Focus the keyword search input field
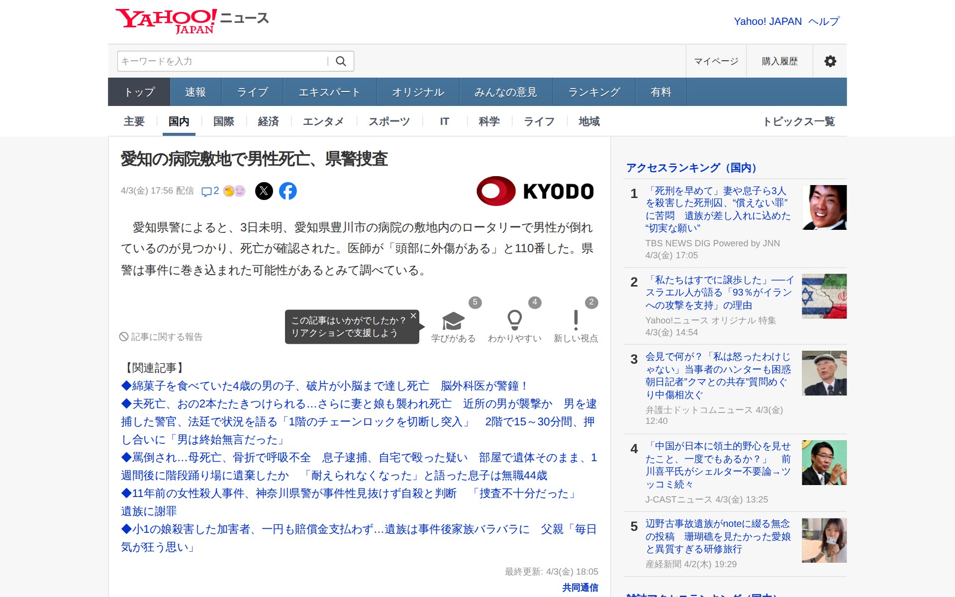The height and width of the screenshot is (597, 955). click(x=221, y=61)
